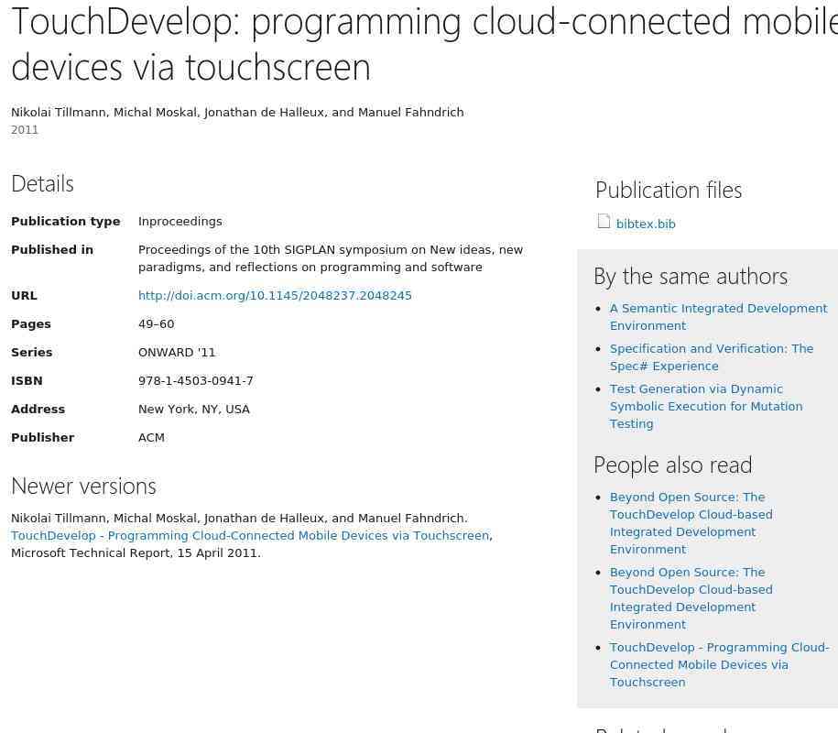Image resolution: width=838 pixels, height=733 pixels.
Task: Open 'Test Generation via Dynamic Symbolic Execution' link
Action: [x=706, y=406]
